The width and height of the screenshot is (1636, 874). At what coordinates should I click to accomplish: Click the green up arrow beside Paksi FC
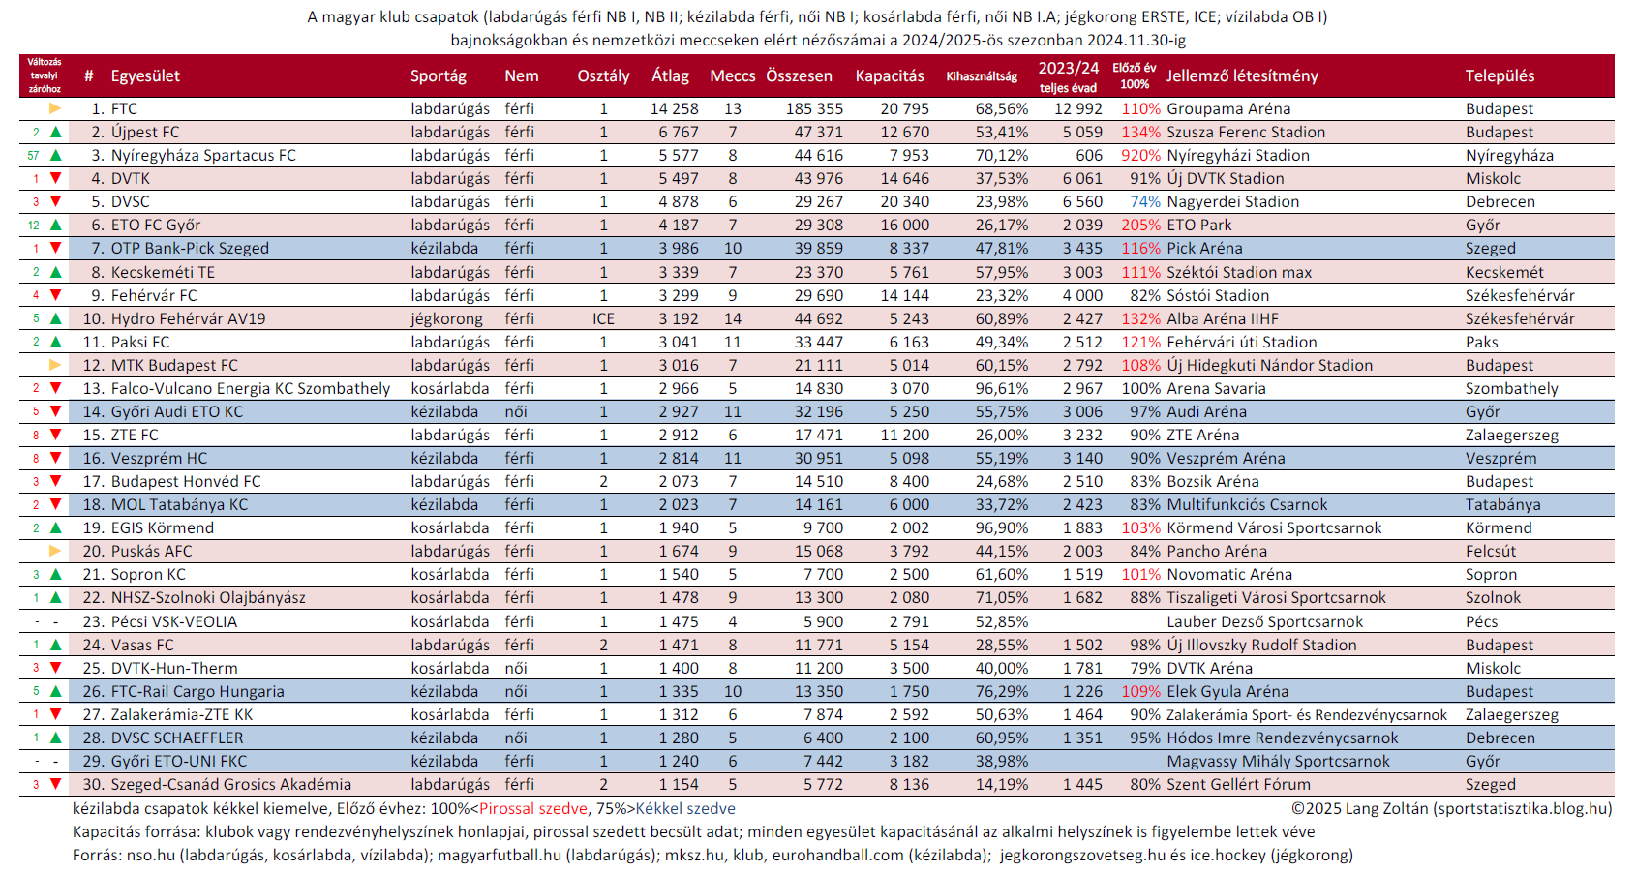(55, 342)
